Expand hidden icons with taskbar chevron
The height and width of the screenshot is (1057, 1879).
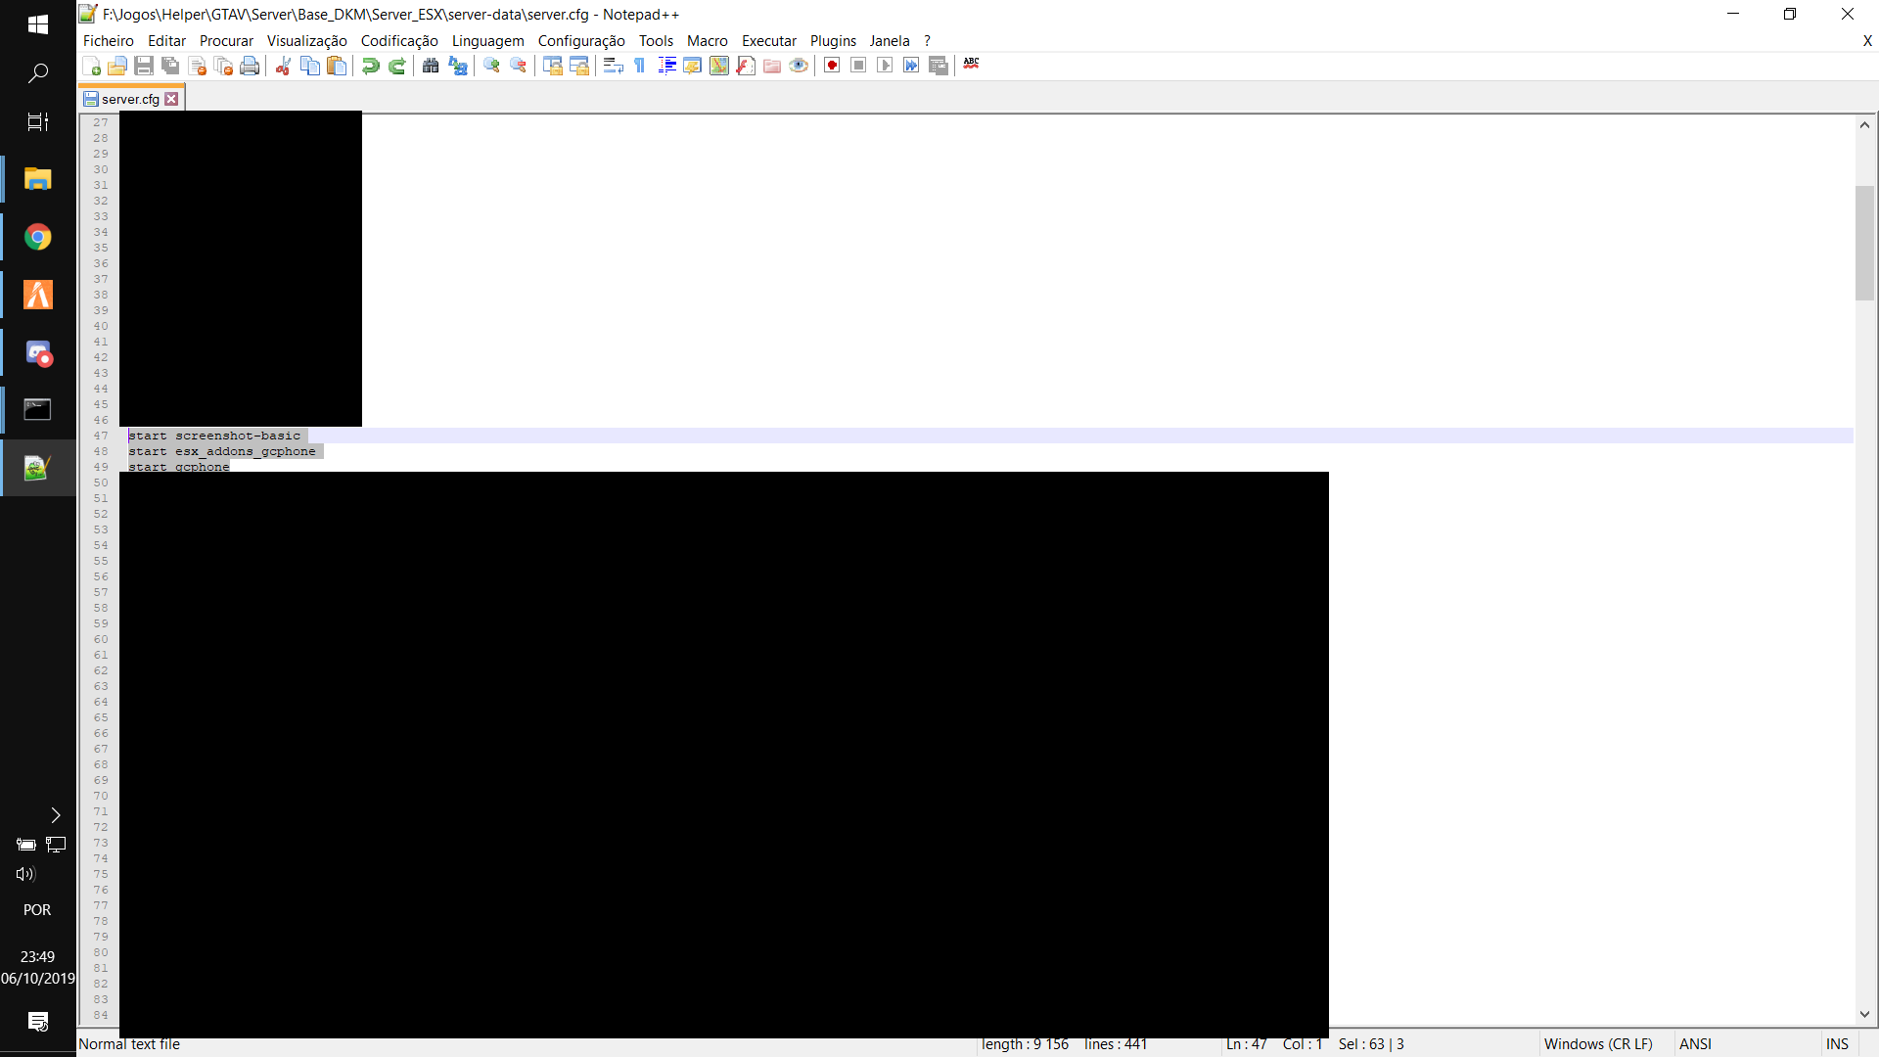pyautogui.click(x=55, y=814)
